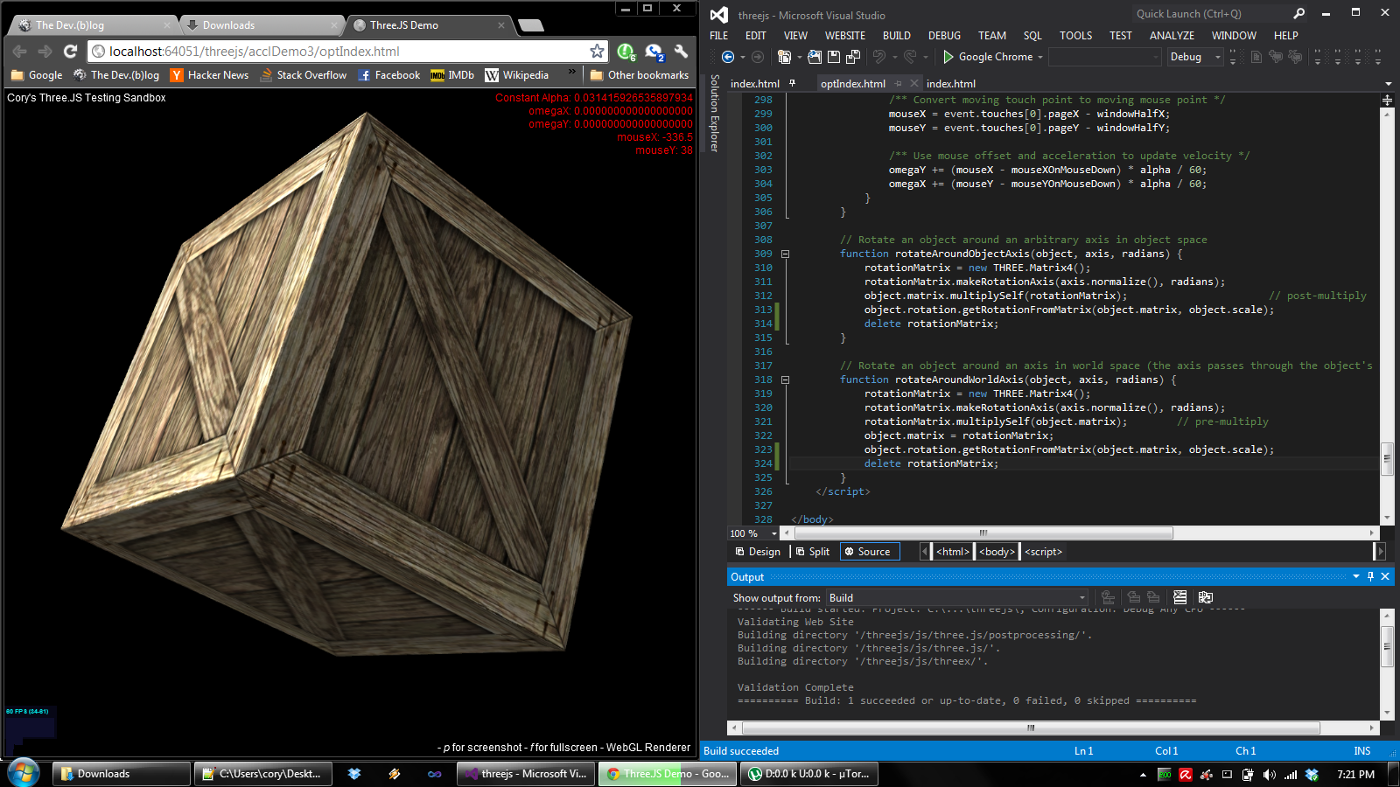Navigate backward in Visual Studio
This screenshot has width=1400, height=787.
[x=728, y=57]
